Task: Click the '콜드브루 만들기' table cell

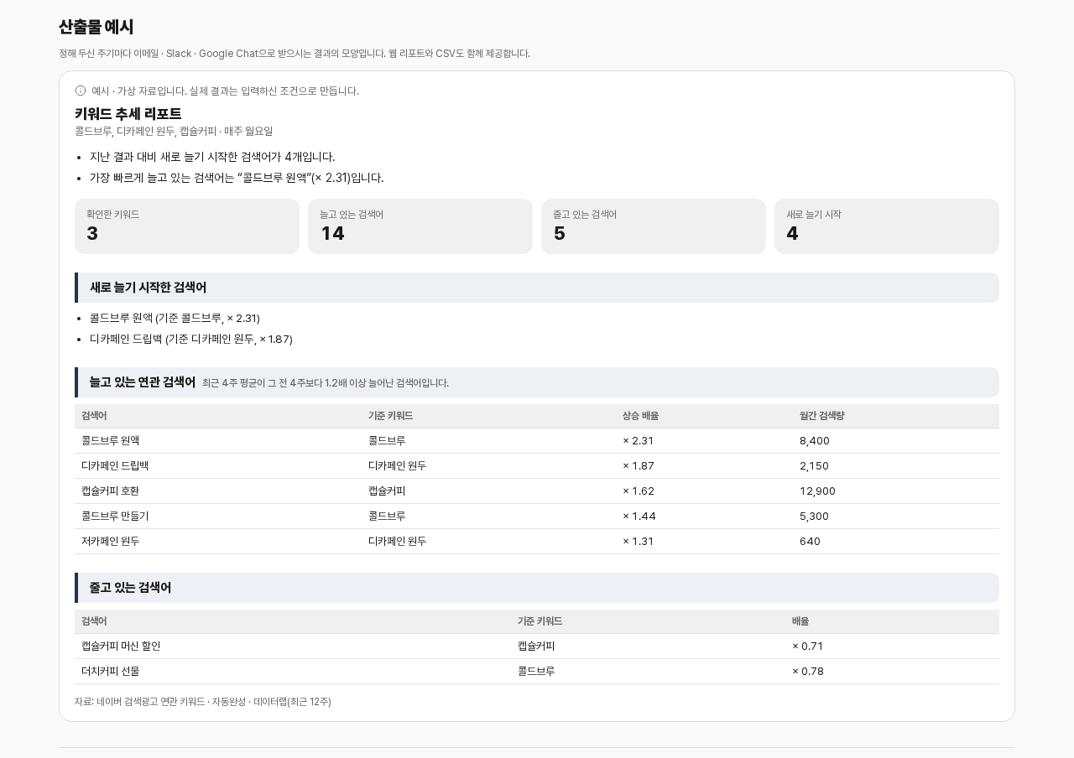Action: 115,517
